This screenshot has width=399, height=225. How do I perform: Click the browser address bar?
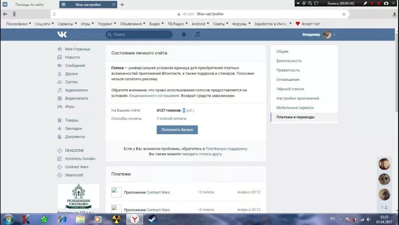coord(200,14)
